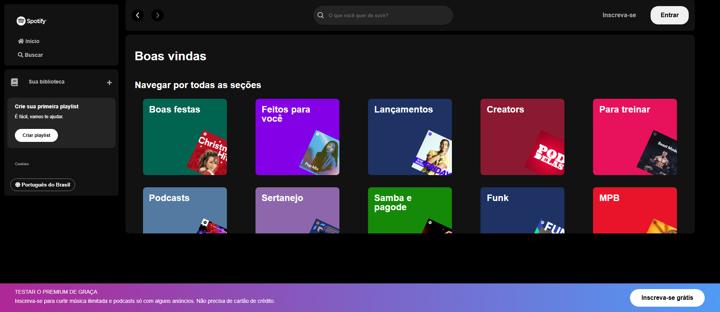Go back with the left arrow button
This screenshot has height=312, width=720.
[138, 15]
